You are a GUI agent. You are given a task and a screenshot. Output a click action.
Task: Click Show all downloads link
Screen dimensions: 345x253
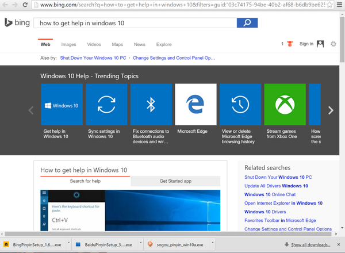[x=310, y=245]
